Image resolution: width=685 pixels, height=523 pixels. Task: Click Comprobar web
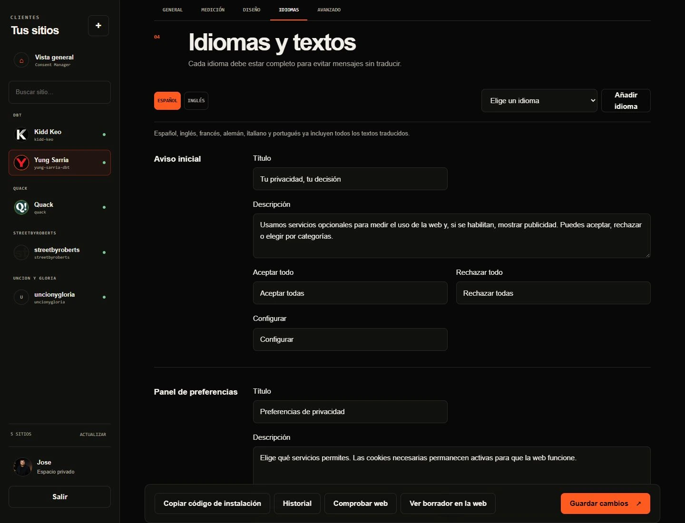[361, 504]
